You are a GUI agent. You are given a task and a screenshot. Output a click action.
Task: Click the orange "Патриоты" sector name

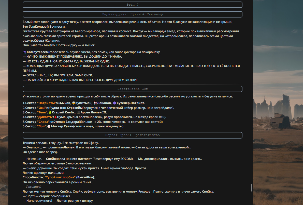pyautogui.click(x=47, y=103)
